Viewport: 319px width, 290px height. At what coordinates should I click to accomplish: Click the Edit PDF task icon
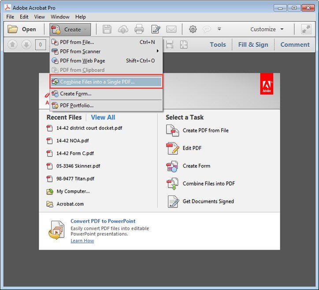pos(172,148)
